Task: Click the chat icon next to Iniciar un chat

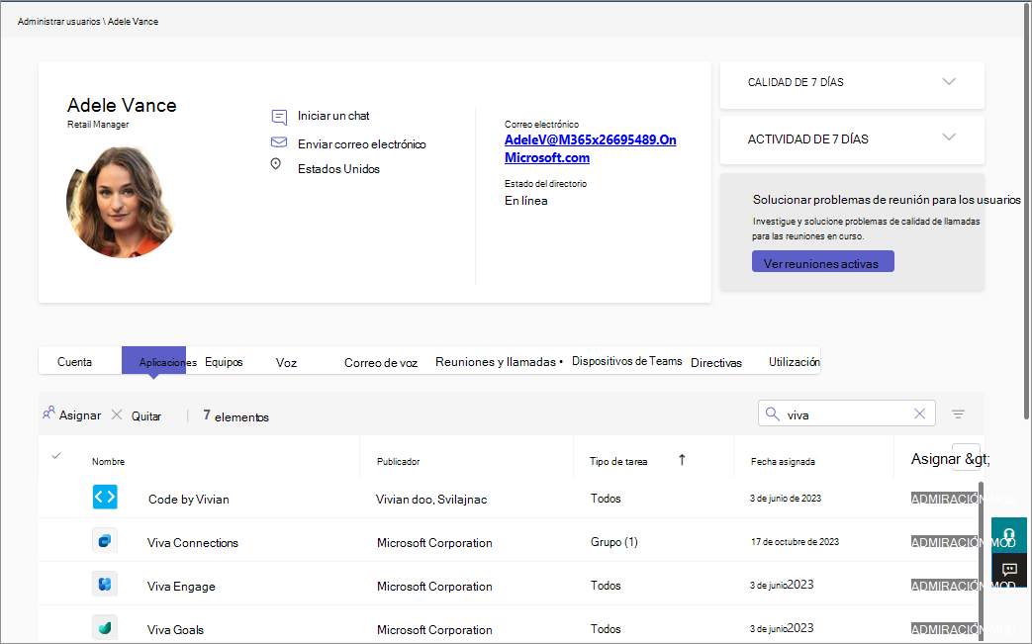Action: point(278,116)
